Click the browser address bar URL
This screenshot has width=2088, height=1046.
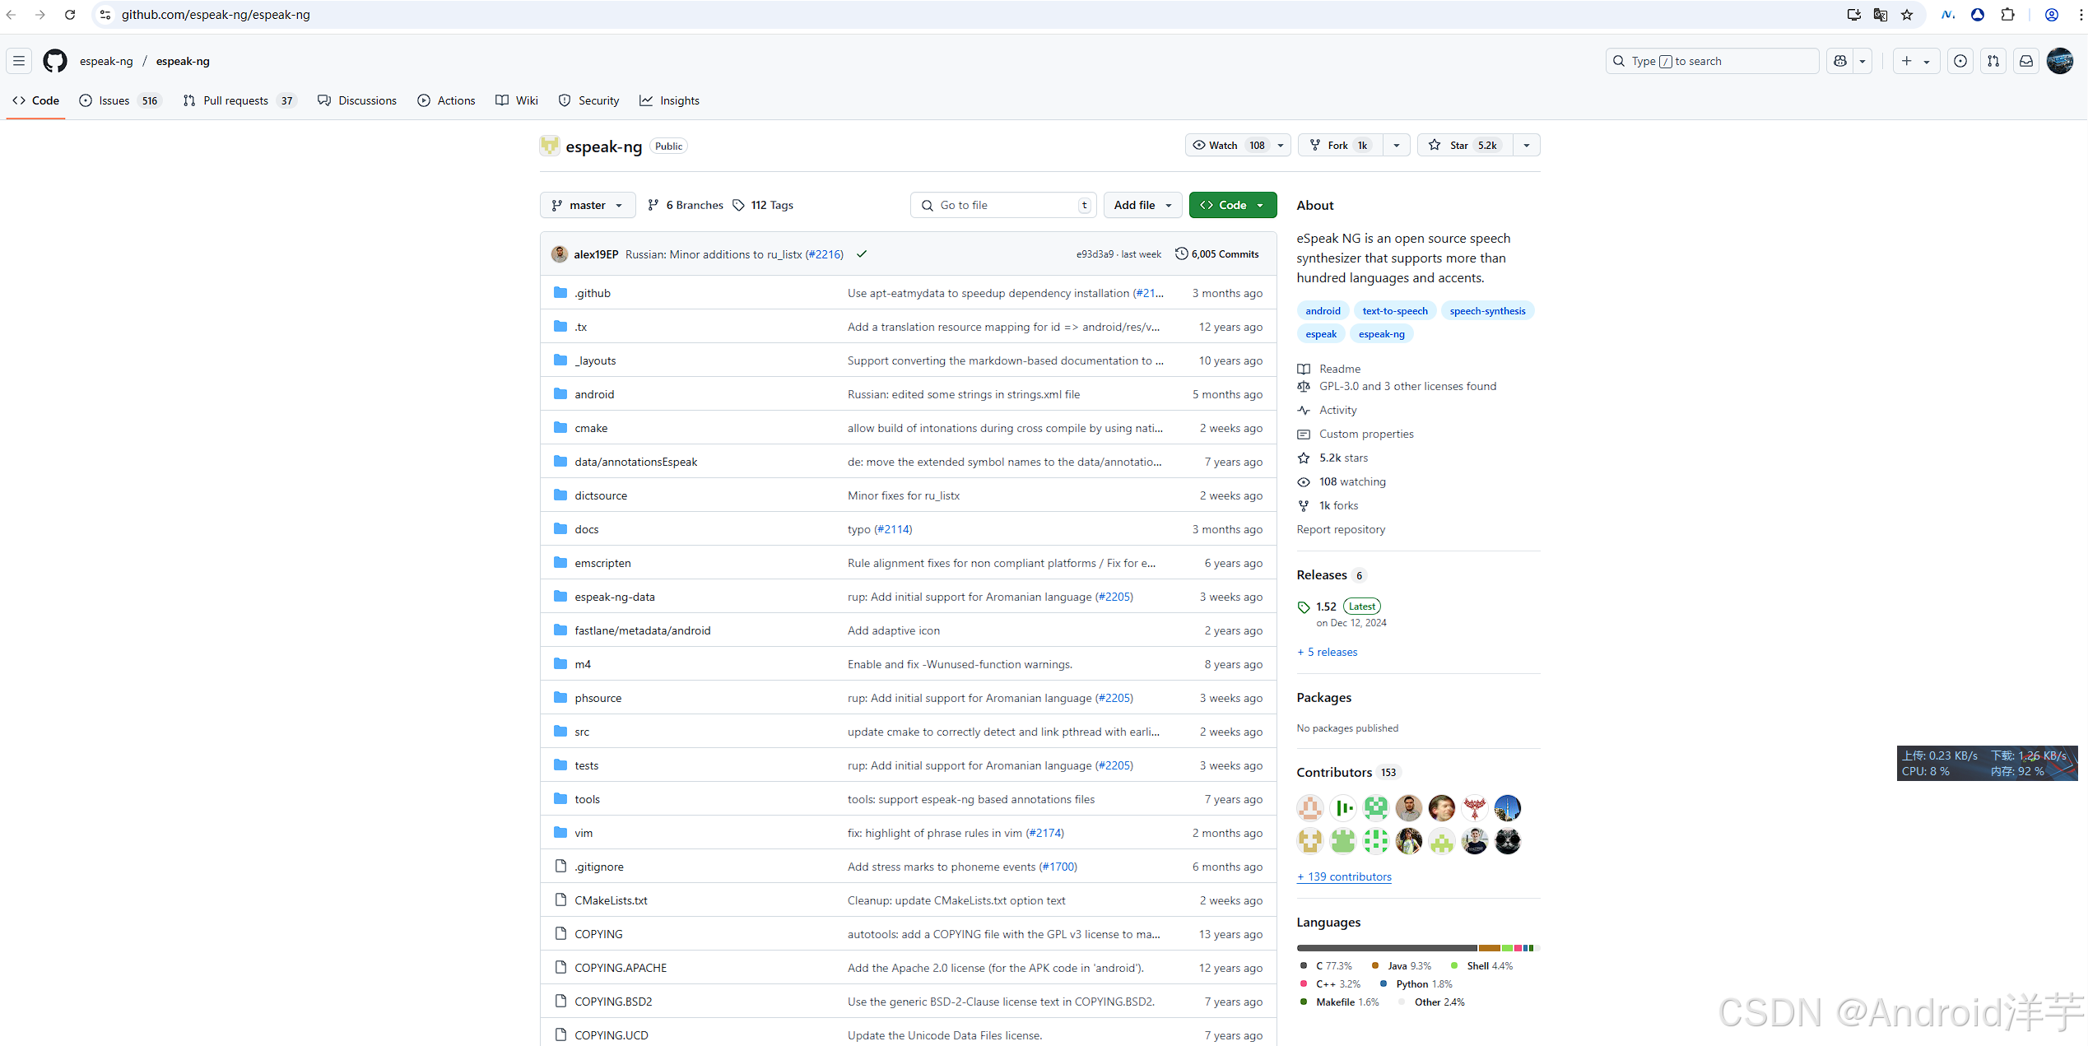pyautogui.click(x=216, y=15)
